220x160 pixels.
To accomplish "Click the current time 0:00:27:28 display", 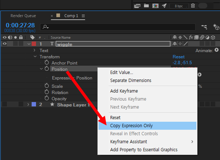I will 20,25.
